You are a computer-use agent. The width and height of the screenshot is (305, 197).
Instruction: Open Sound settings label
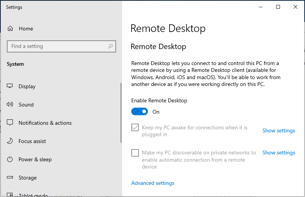26,105
